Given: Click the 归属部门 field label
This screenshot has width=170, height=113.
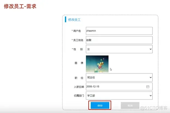Looking at the screenshot, I should click(79, 96).
